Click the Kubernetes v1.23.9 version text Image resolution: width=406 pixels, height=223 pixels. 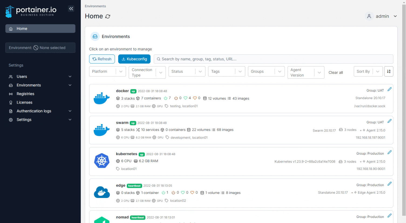[x=305, y=162]
